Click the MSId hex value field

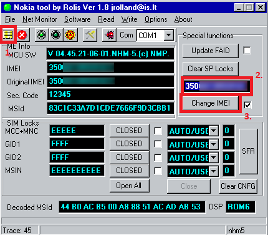[x=110, y=108]
